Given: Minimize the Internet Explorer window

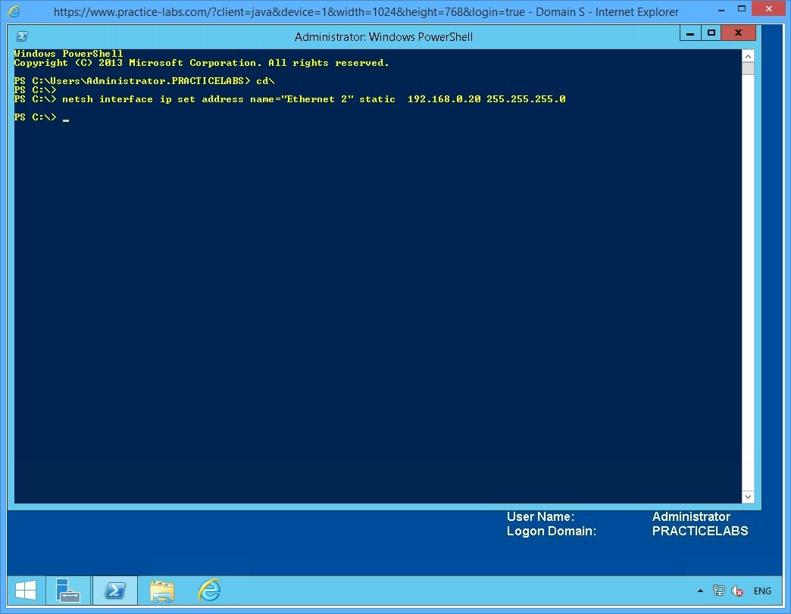Looking at the screenshot, I should pos(721,8).
